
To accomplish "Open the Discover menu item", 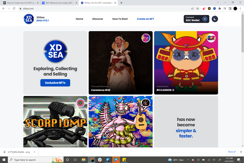I will 98,19.
